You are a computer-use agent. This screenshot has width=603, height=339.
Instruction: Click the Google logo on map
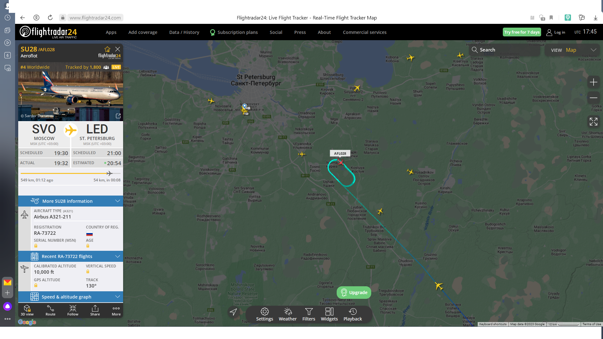(x=27, y=322)
